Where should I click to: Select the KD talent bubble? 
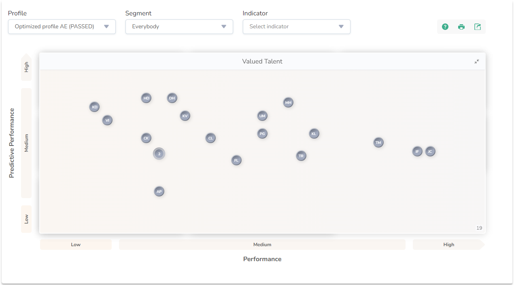pos(94,107)
